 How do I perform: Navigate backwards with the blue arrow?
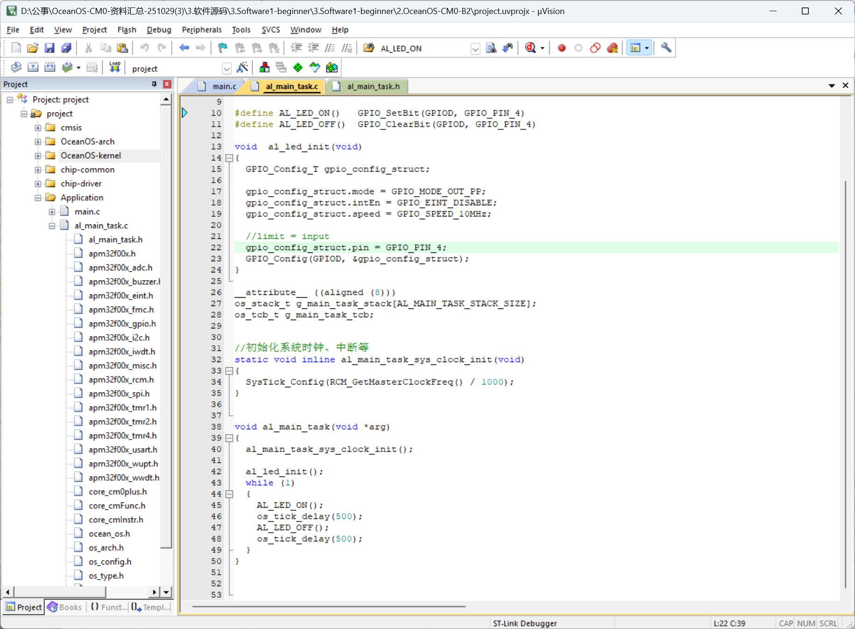coord(184,48)
